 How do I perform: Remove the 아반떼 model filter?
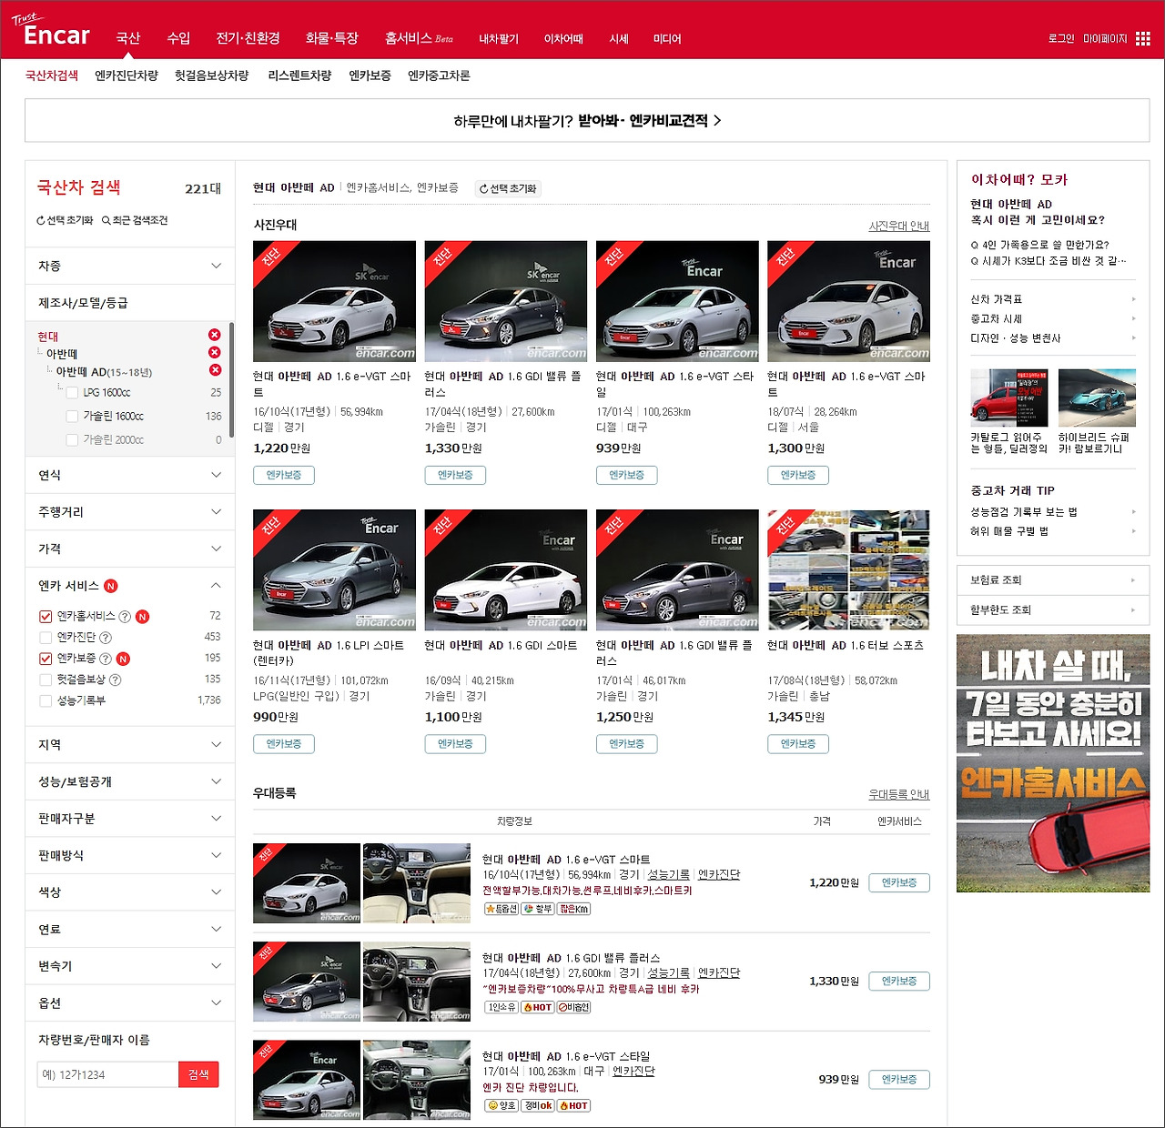click(x=214, y=352)
